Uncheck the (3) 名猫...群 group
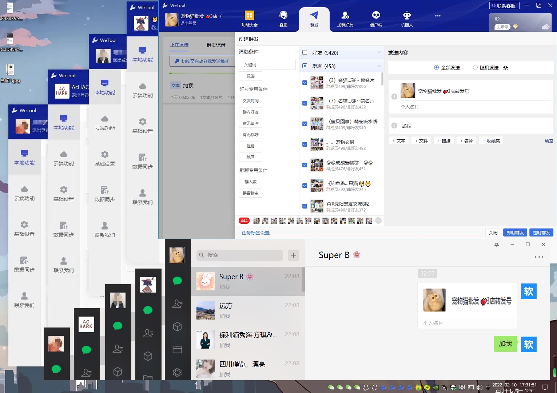This screenshot has width=557, height=393. (x=305, y=83)
